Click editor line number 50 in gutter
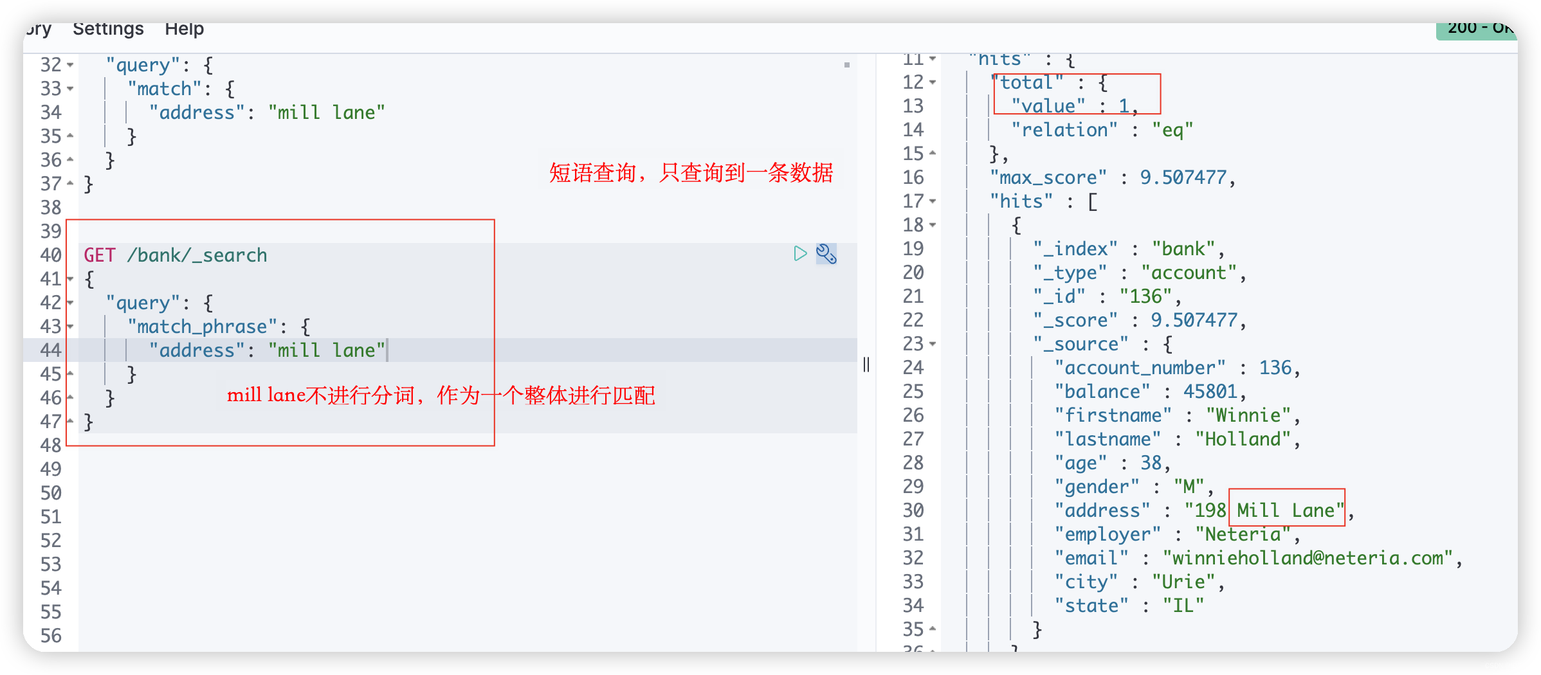 pyautogui.click(x=51, y=493)
